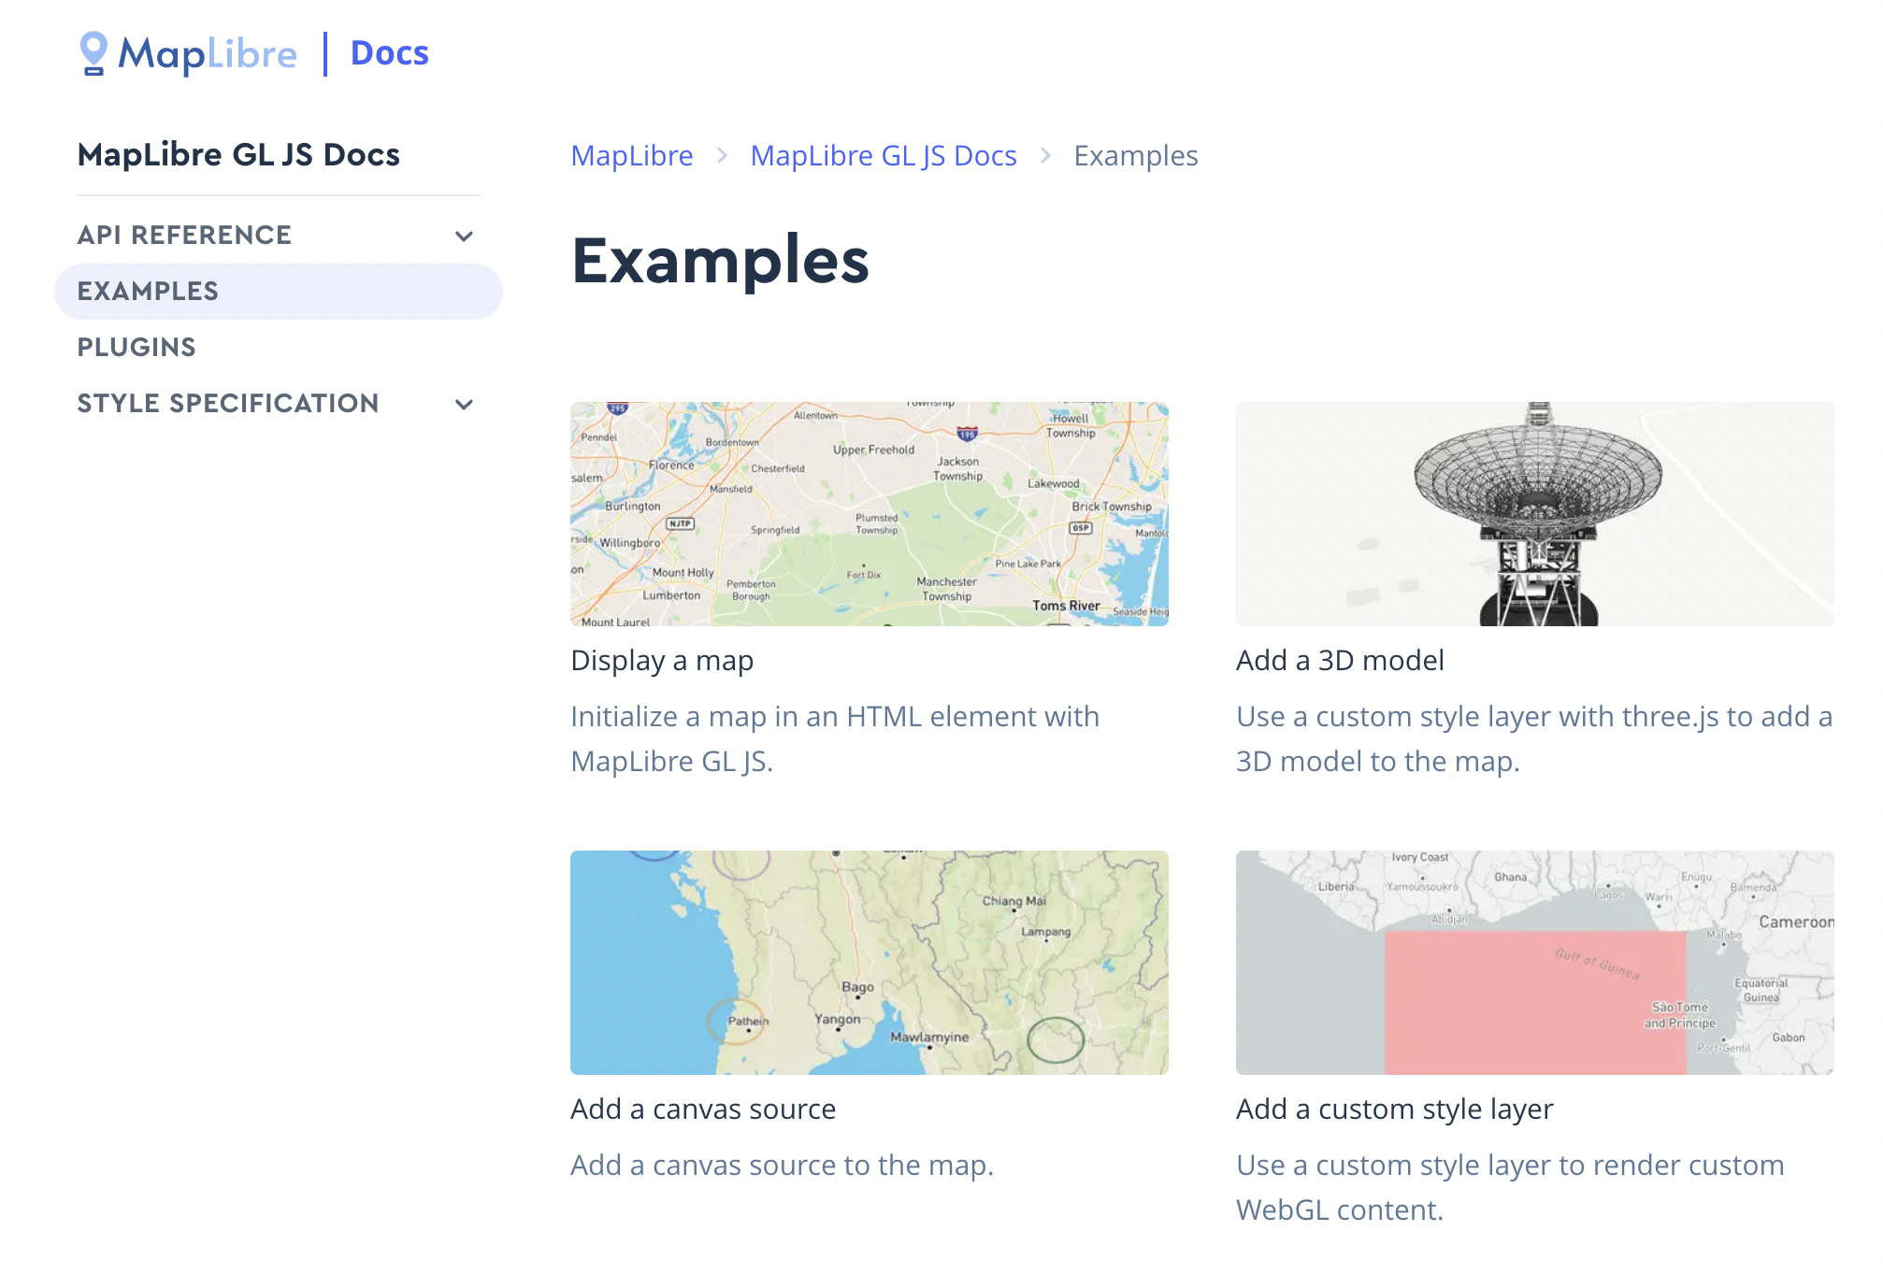Click the Add a canvas source preview image

point(869,962)
